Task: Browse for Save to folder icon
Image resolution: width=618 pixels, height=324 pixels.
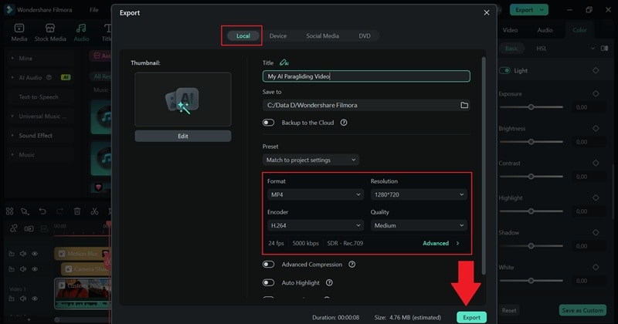Action: (x=464, y=105)
